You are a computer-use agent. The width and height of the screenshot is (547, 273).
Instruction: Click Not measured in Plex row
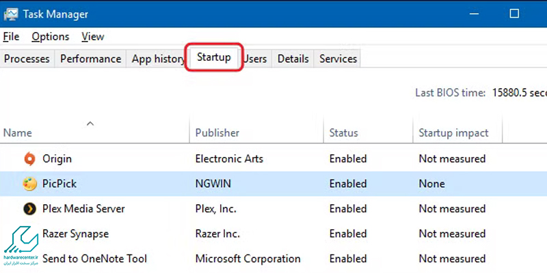(x=452, y=209)
